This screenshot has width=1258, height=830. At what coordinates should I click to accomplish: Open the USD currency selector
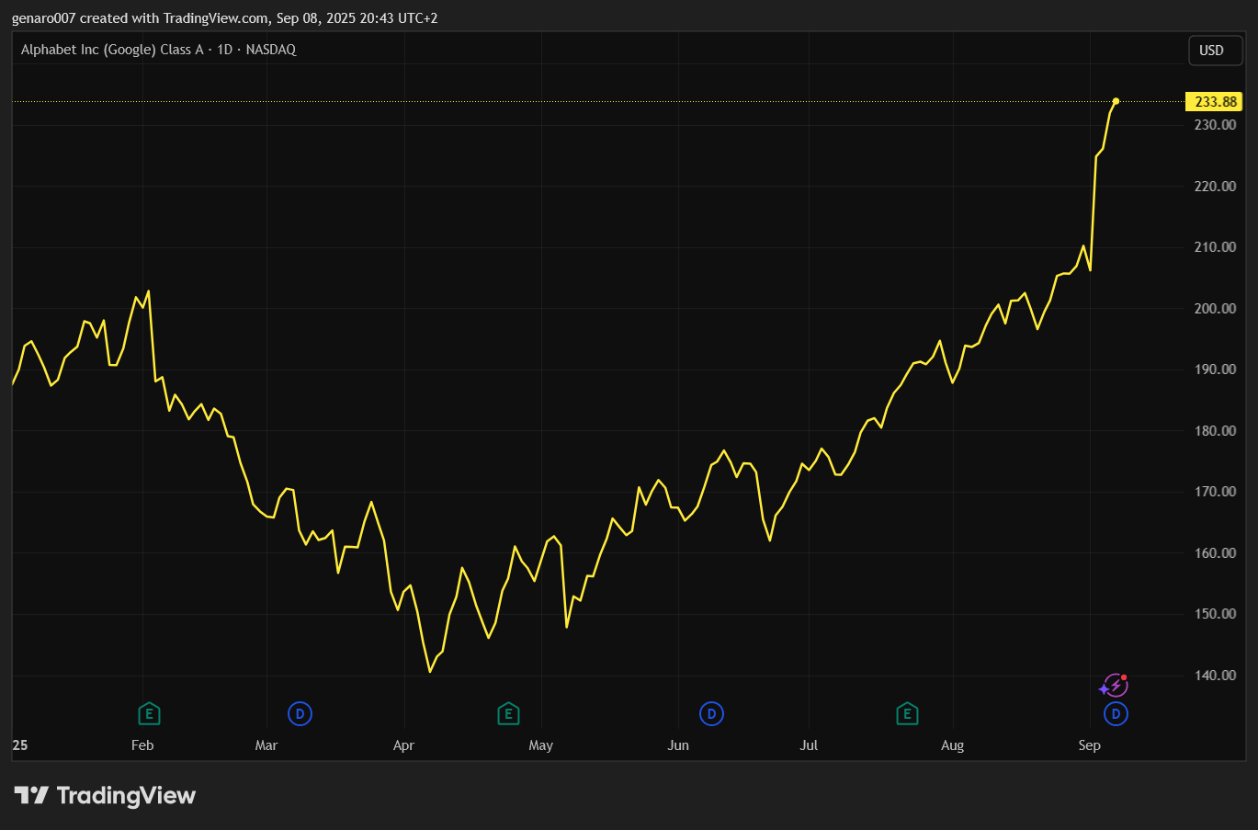(1211, 51)
